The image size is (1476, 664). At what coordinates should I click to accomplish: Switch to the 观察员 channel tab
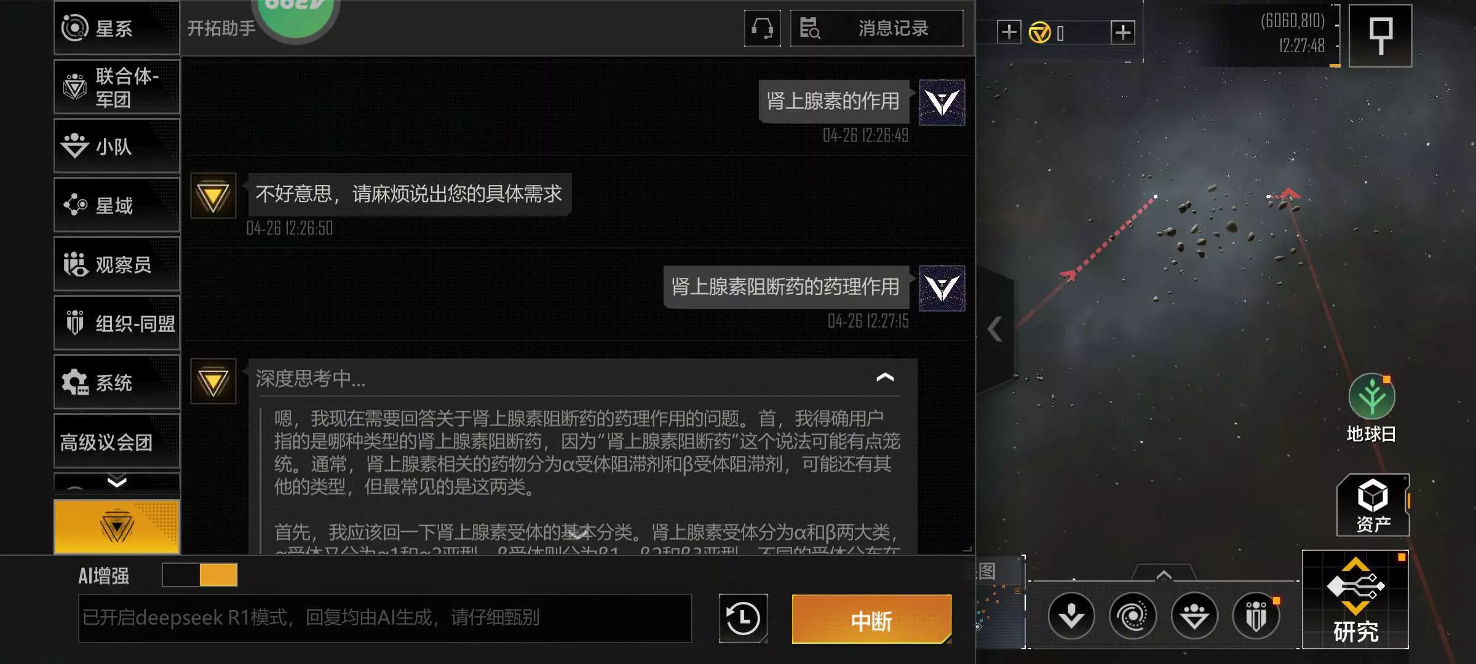tap(117, 264)
